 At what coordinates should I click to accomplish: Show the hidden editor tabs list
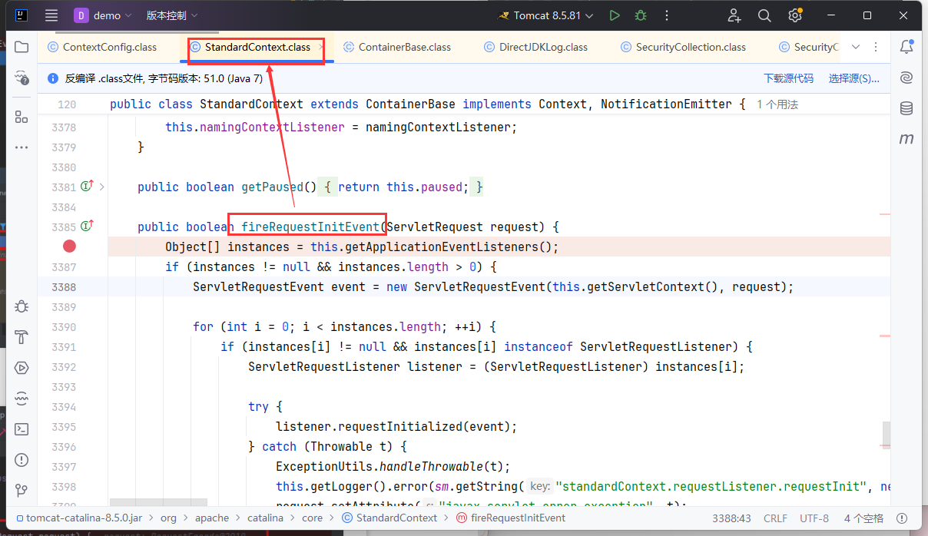click(857, 47)
